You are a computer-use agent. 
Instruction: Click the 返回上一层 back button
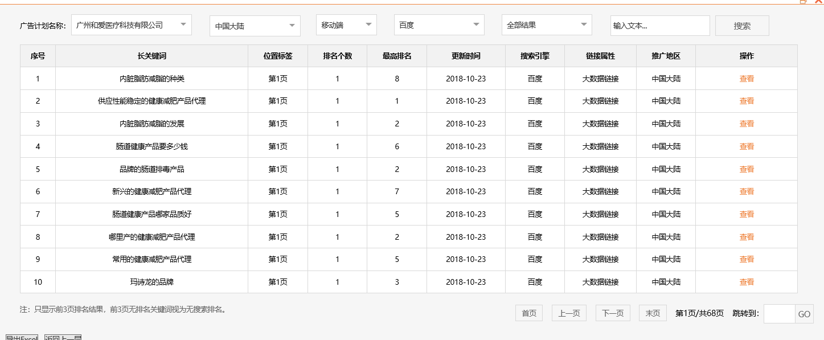point(63,338)
